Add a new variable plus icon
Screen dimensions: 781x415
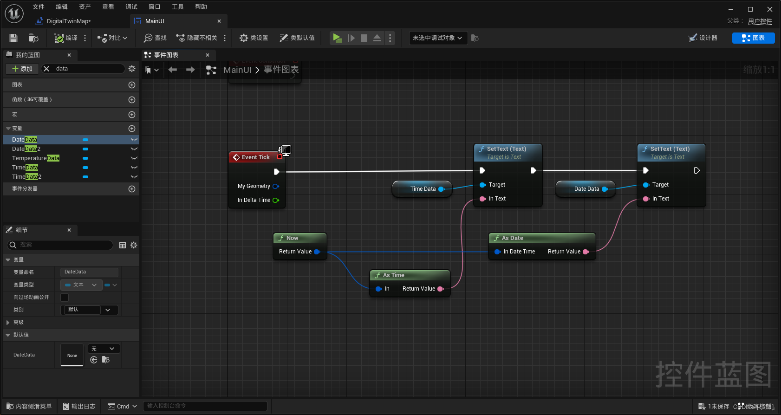pos(132,129)
